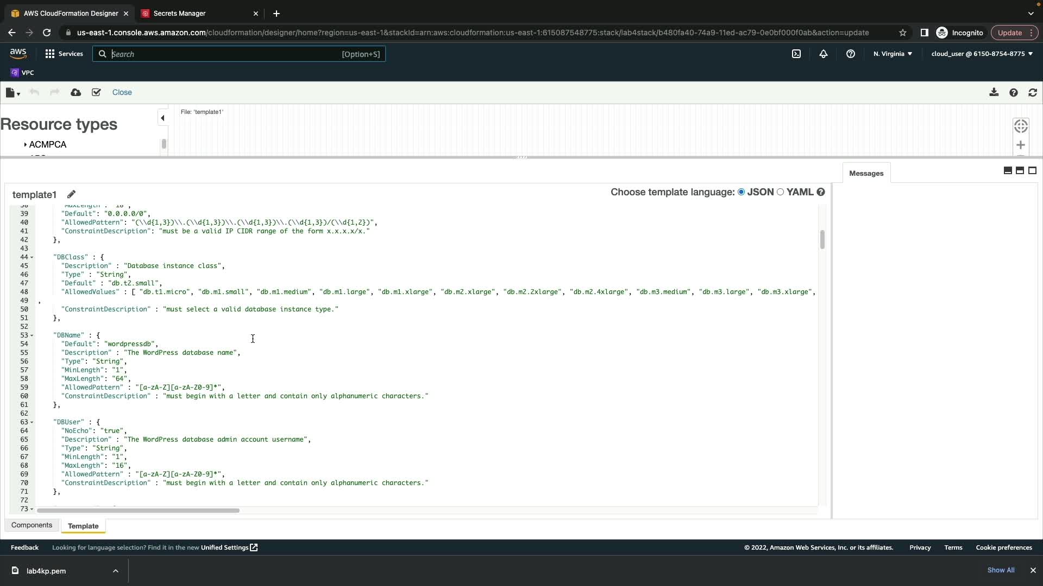The height and width of the screenshot is (586, 1043).
Task: Switch to the Secrets Manager browser tab
Action: (179, 13)
